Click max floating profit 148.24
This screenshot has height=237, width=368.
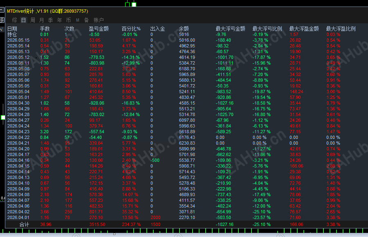[296, 92]
